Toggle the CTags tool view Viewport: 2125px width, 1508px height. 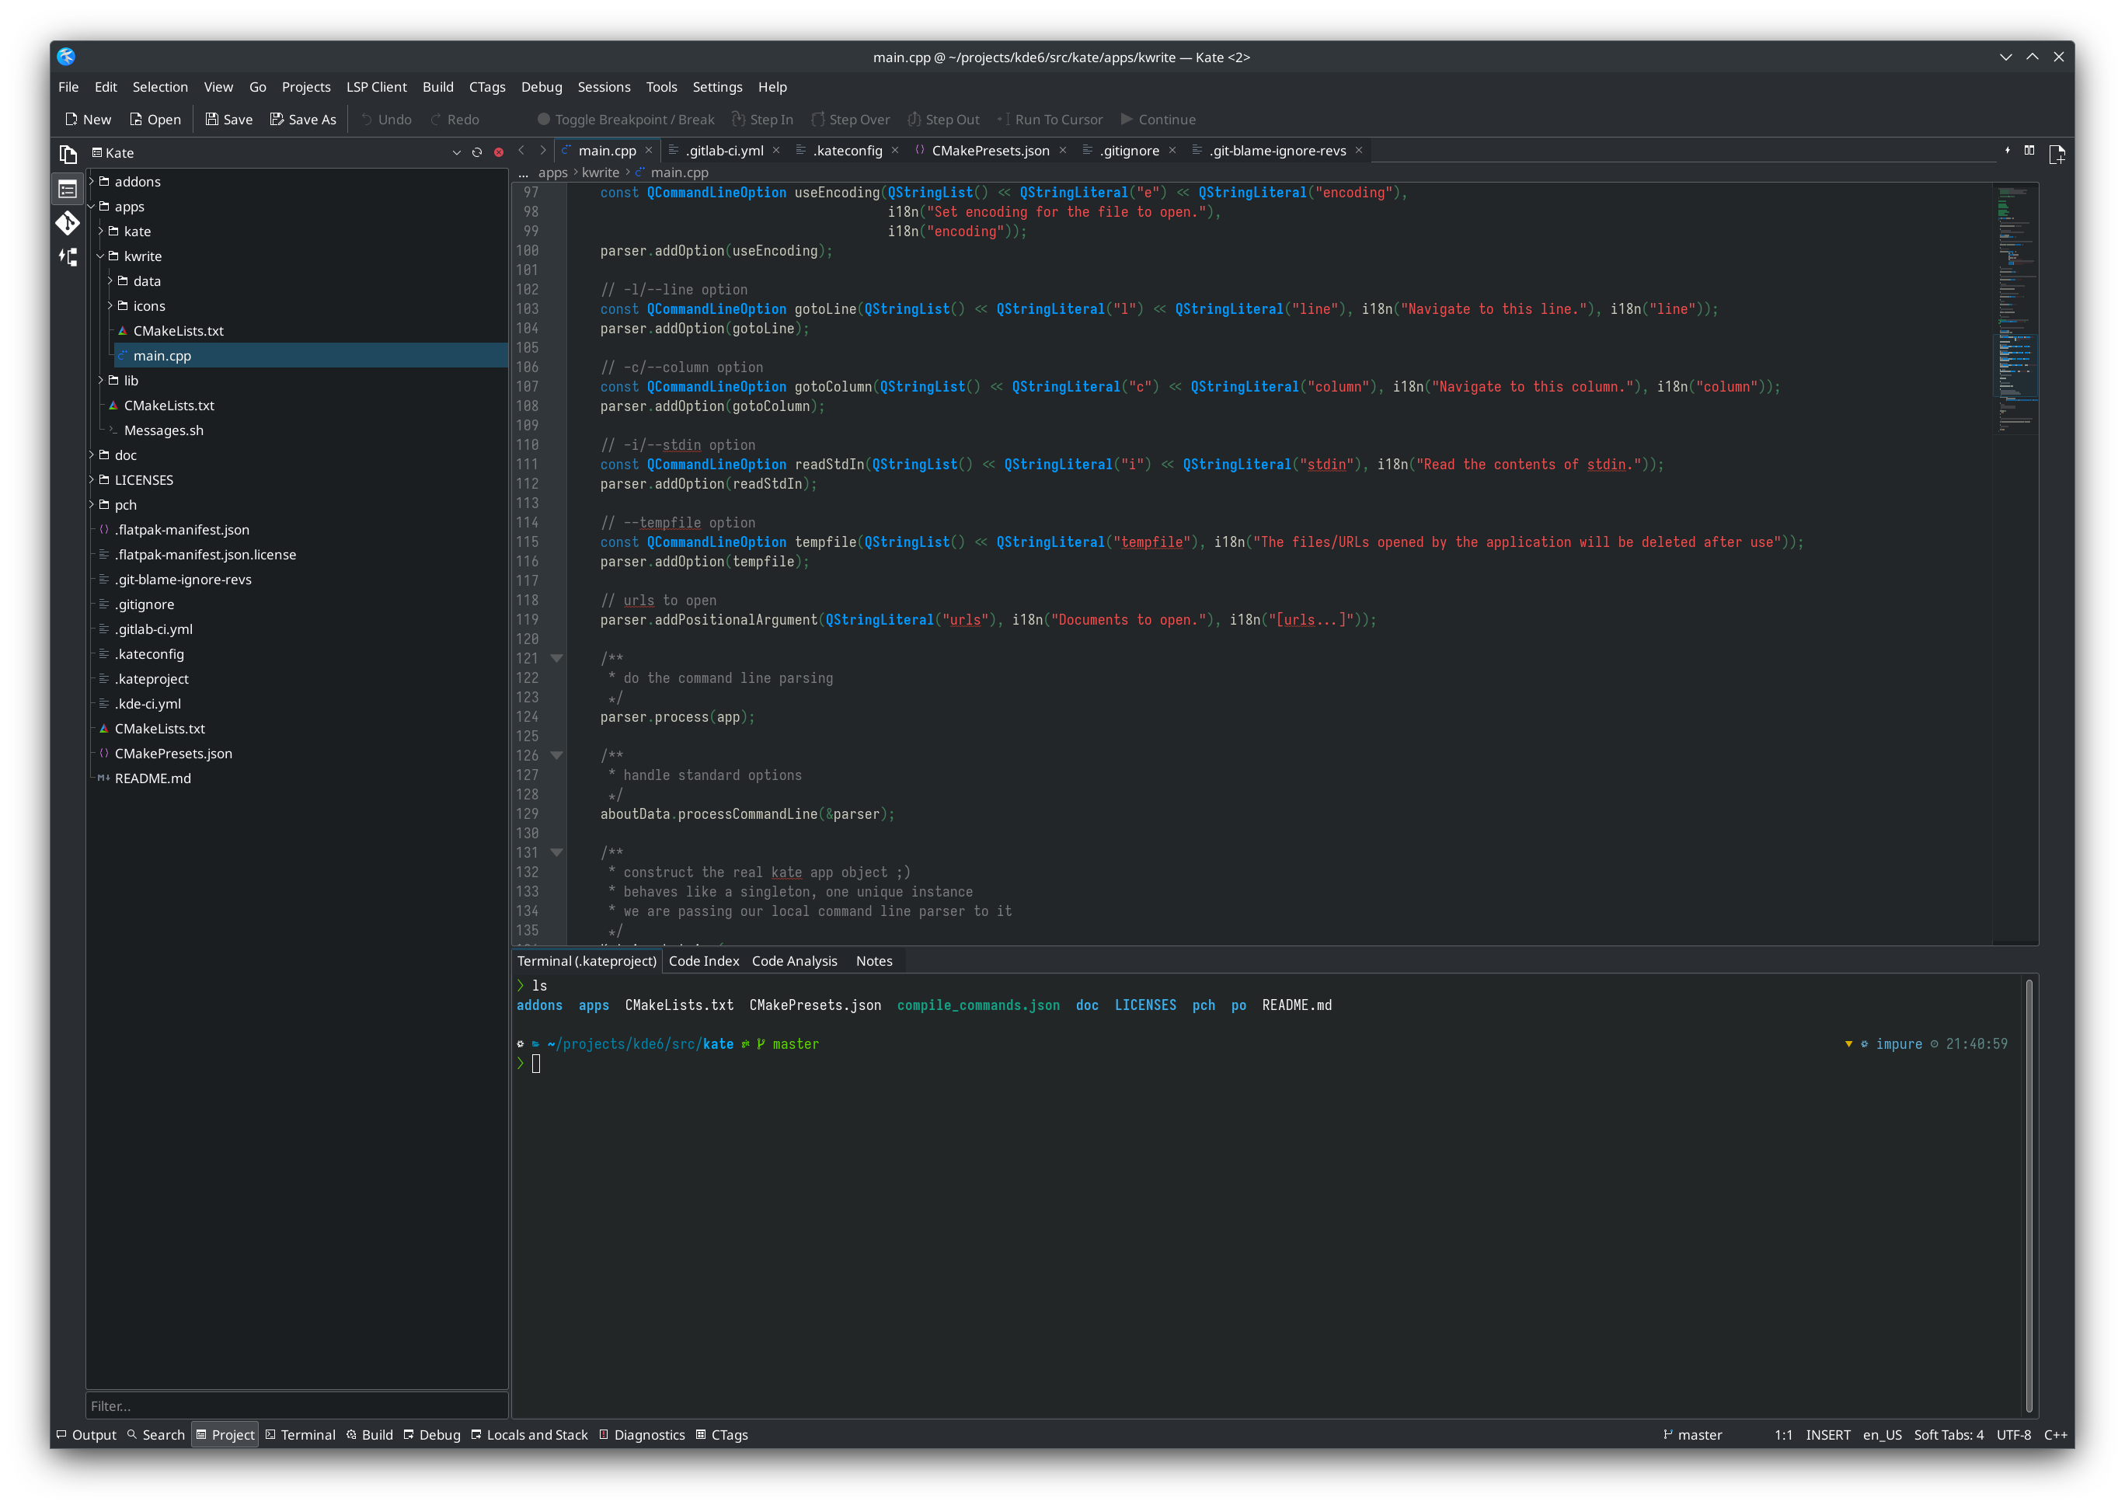coord(721,1435)
